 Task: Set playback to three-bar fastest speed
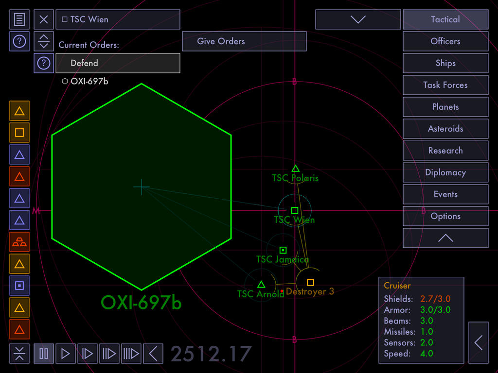tap(131, 354)
